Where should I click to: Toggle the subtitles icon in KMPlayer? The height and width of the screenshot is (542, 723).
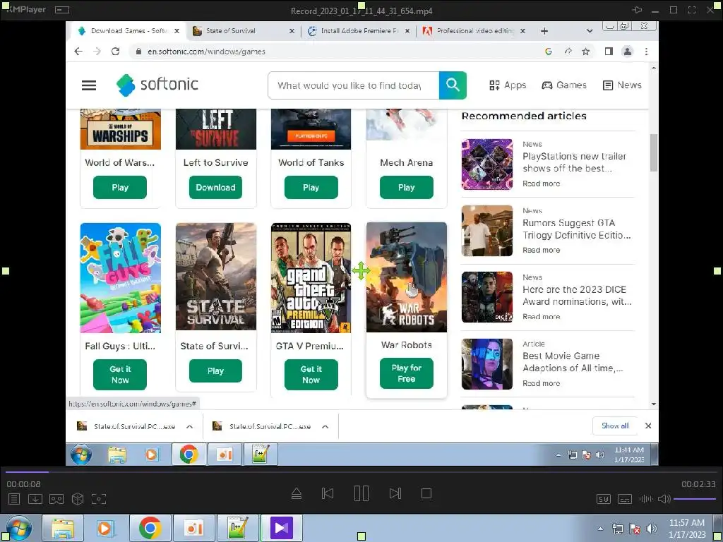[x=625, y=499]
